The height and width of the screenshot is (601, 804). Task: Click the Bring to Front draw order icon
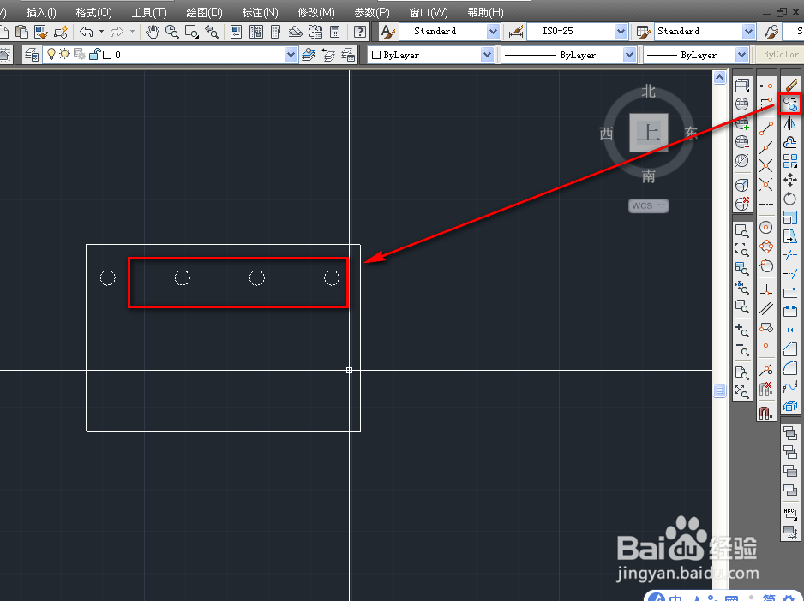790,433
